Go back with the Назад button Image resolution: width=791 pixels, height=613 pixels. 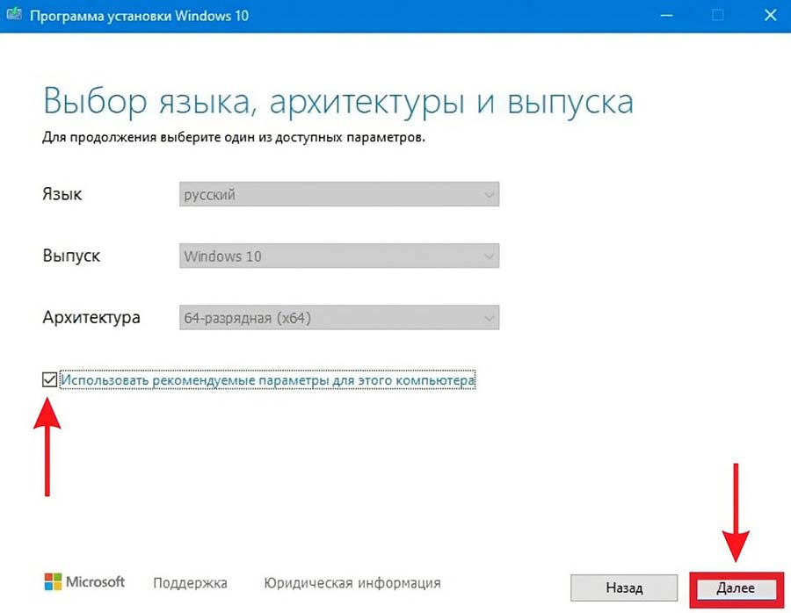[x=624, y=588]
